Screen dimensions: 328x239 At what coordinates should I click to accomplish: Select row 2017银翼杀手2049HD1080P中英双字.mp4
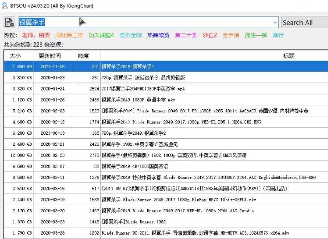tap(166, 89)
